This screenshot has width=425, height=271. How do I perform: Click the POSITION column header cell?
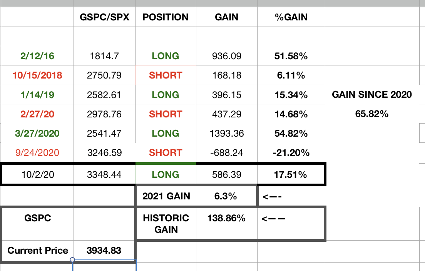click(166, 17)
